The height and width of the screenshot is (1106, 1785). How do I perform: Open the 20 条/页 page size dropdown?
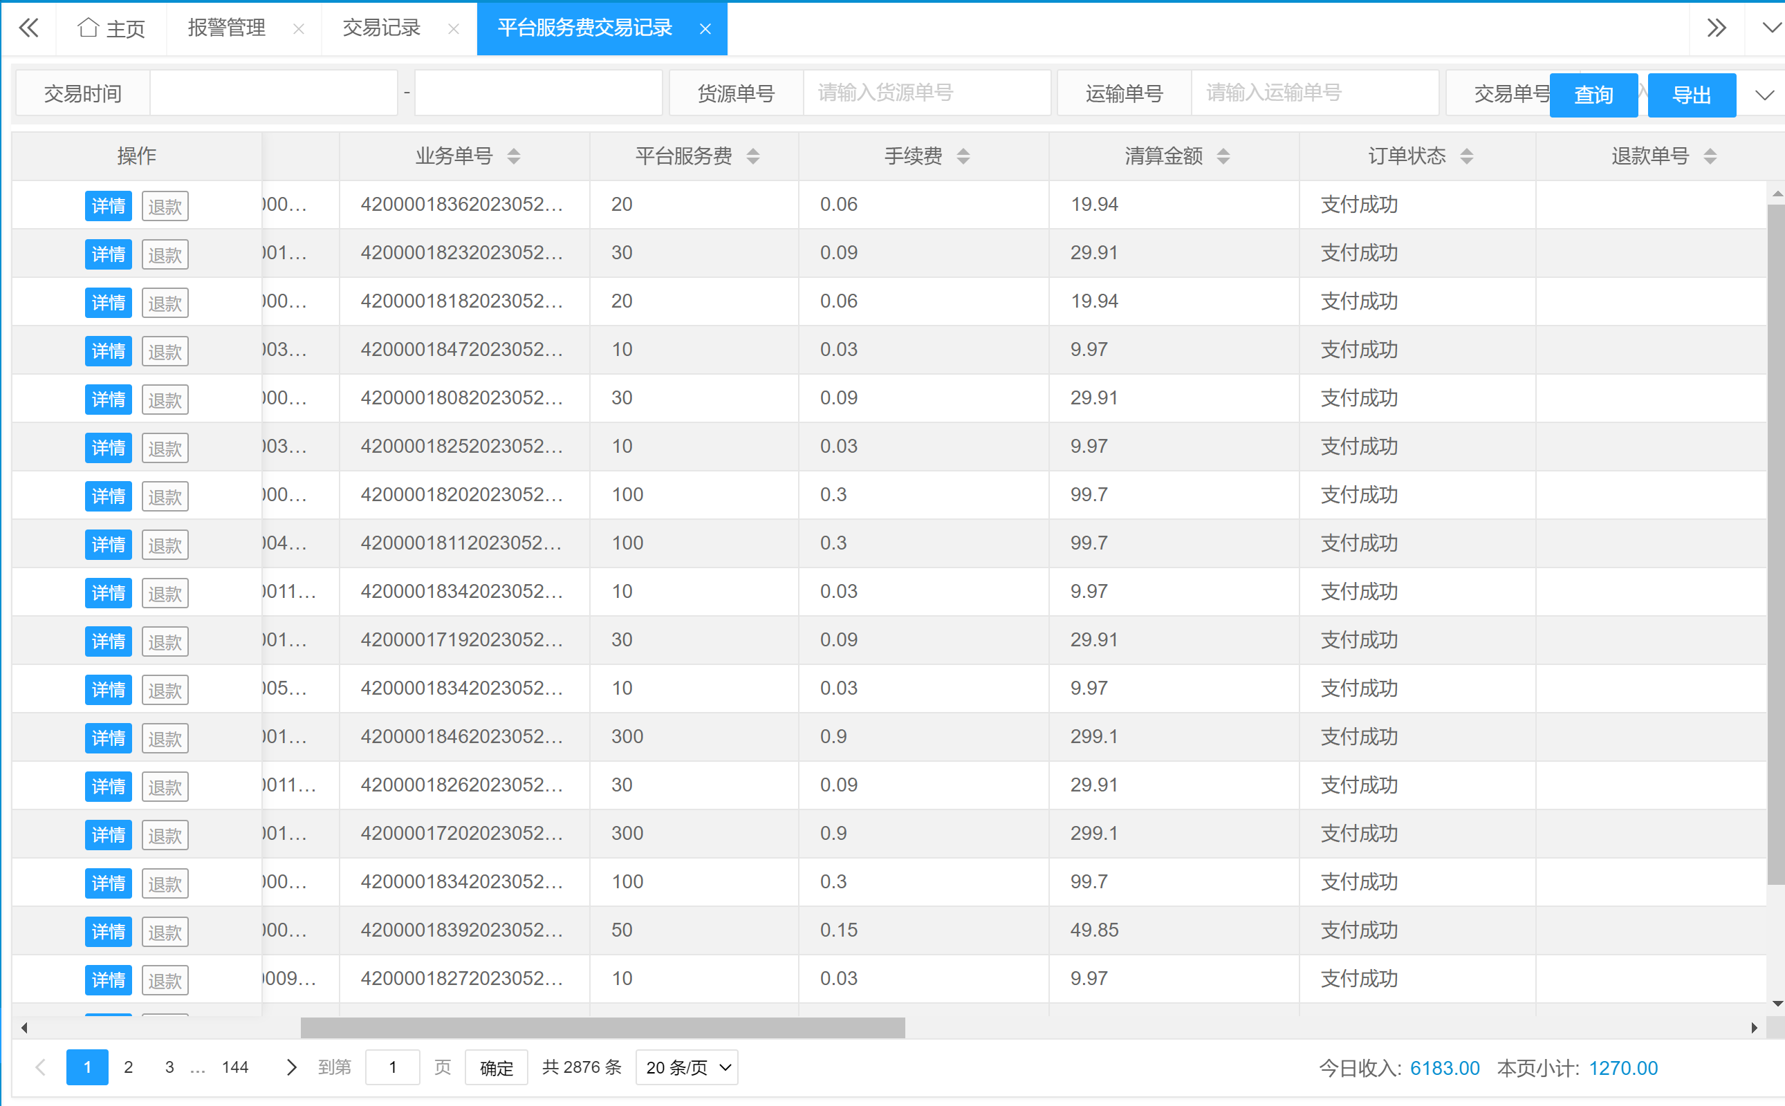coord(687,1067)
